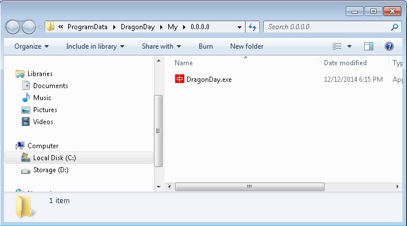
Task: Click the Burn toolbar button
Action: click(206, 46)
